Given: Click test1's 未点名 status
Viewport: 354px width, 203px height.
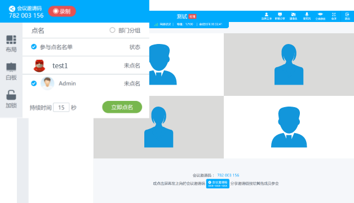Looking at the screenshot, I should tap(132, 65).
